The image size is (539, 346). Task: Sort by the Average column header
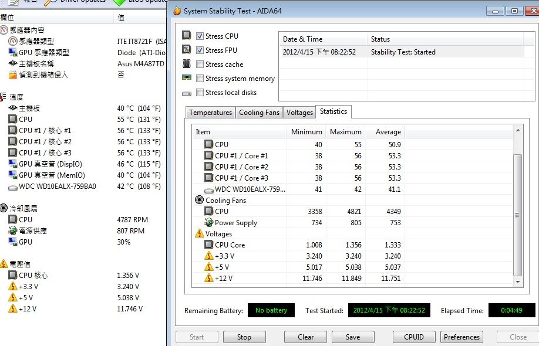click(x=385, y=132)
